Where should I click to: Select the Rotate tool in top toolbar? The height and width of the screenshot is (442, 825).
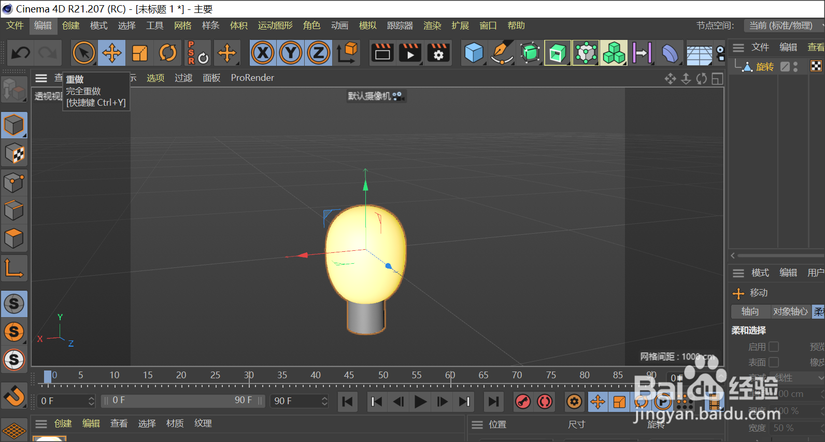(167, 53)
